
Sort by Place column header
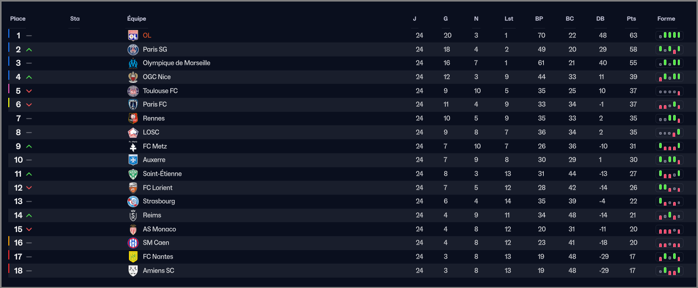click(18, 19)
